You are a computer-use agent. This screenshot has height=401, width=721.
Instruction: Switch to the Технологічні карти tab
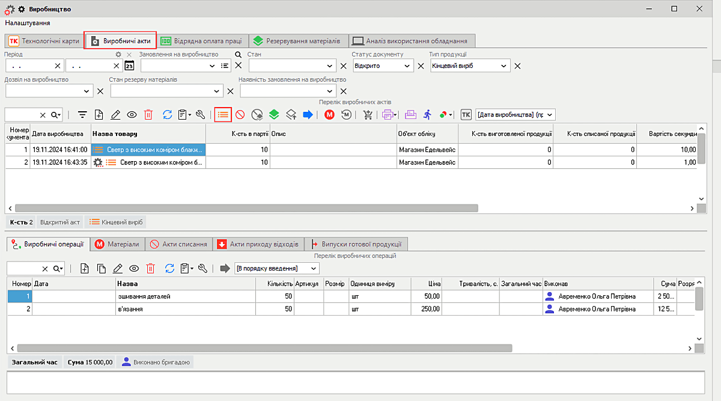click(44, 41)
